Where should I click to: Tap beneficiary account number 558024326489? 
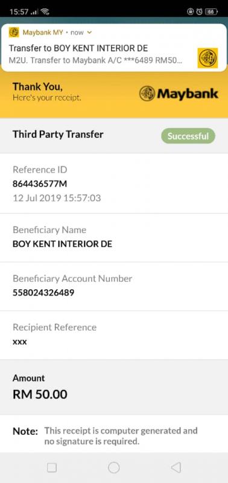[43, 293]
